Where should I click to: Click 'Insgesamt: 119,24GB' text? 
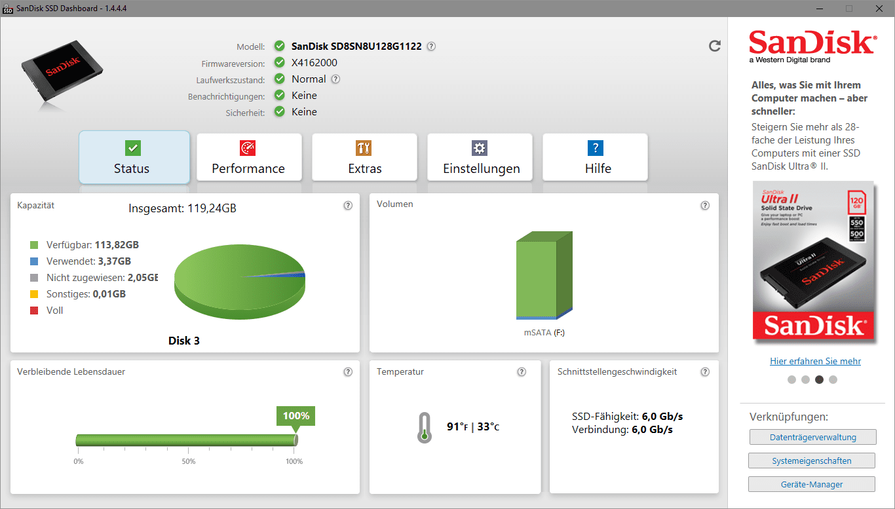point(182,208)
